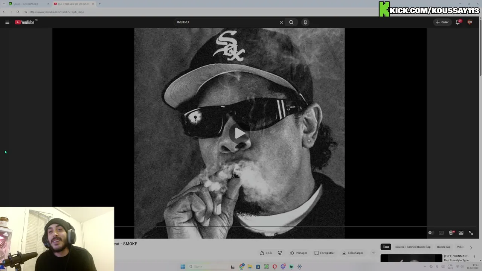Open the account avatar menu

470,22
